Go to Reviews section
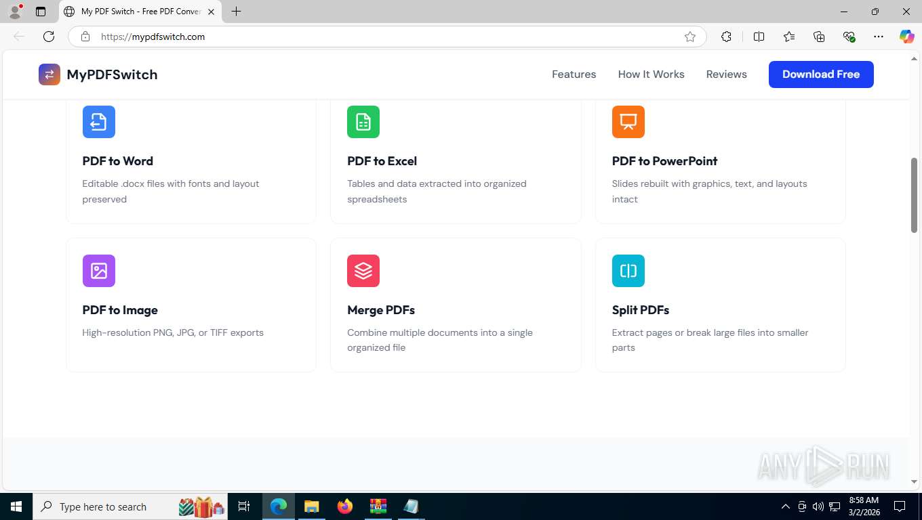Image resolution: width=922 pixels, height=520 pixels. (727, 74)
